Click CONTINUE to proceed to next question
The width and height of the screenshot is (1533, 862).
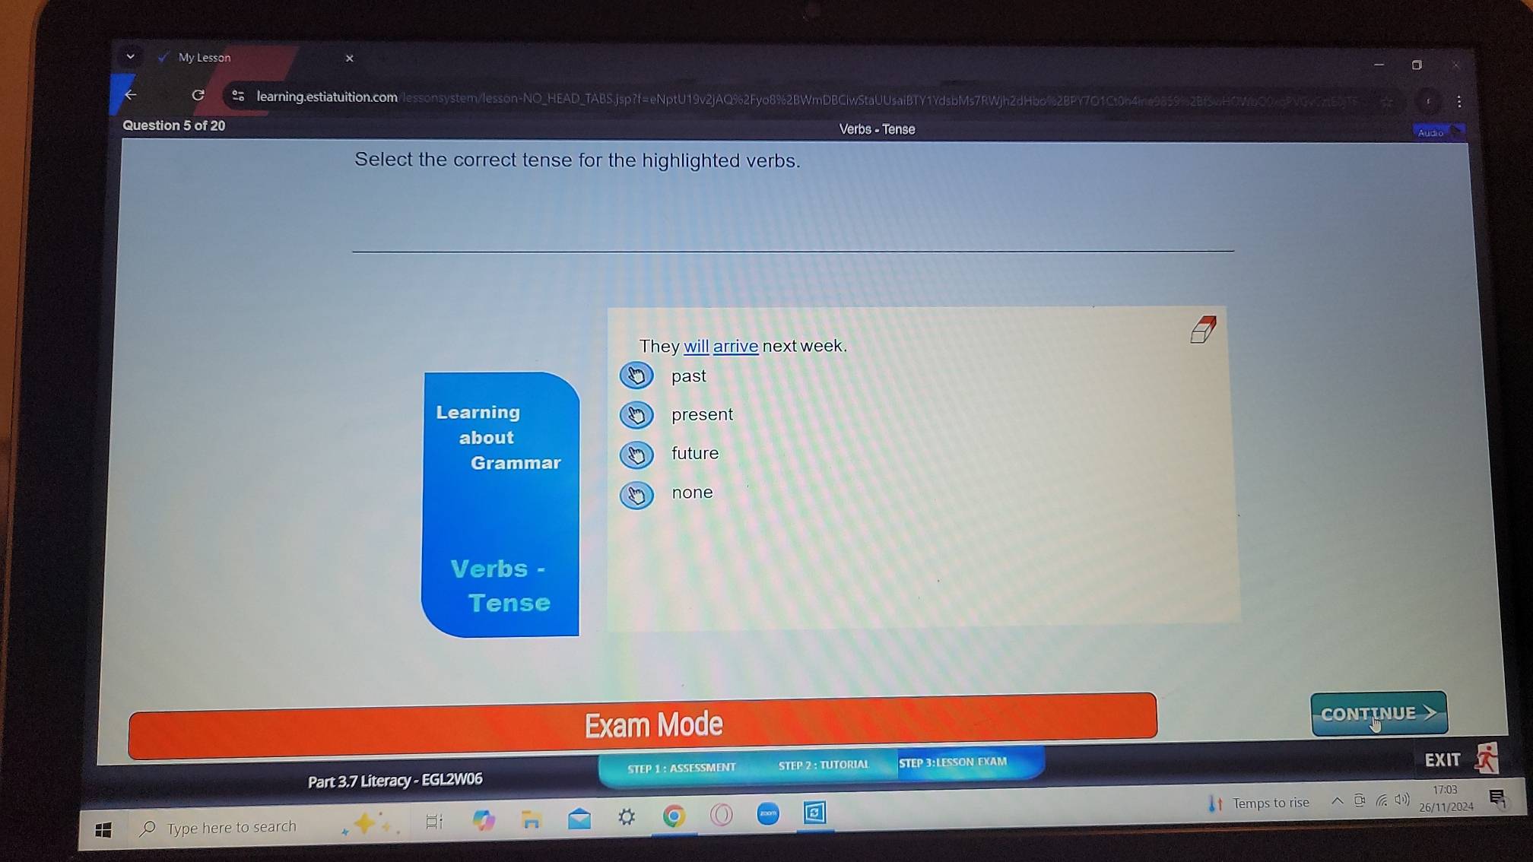coord(1377,712)
